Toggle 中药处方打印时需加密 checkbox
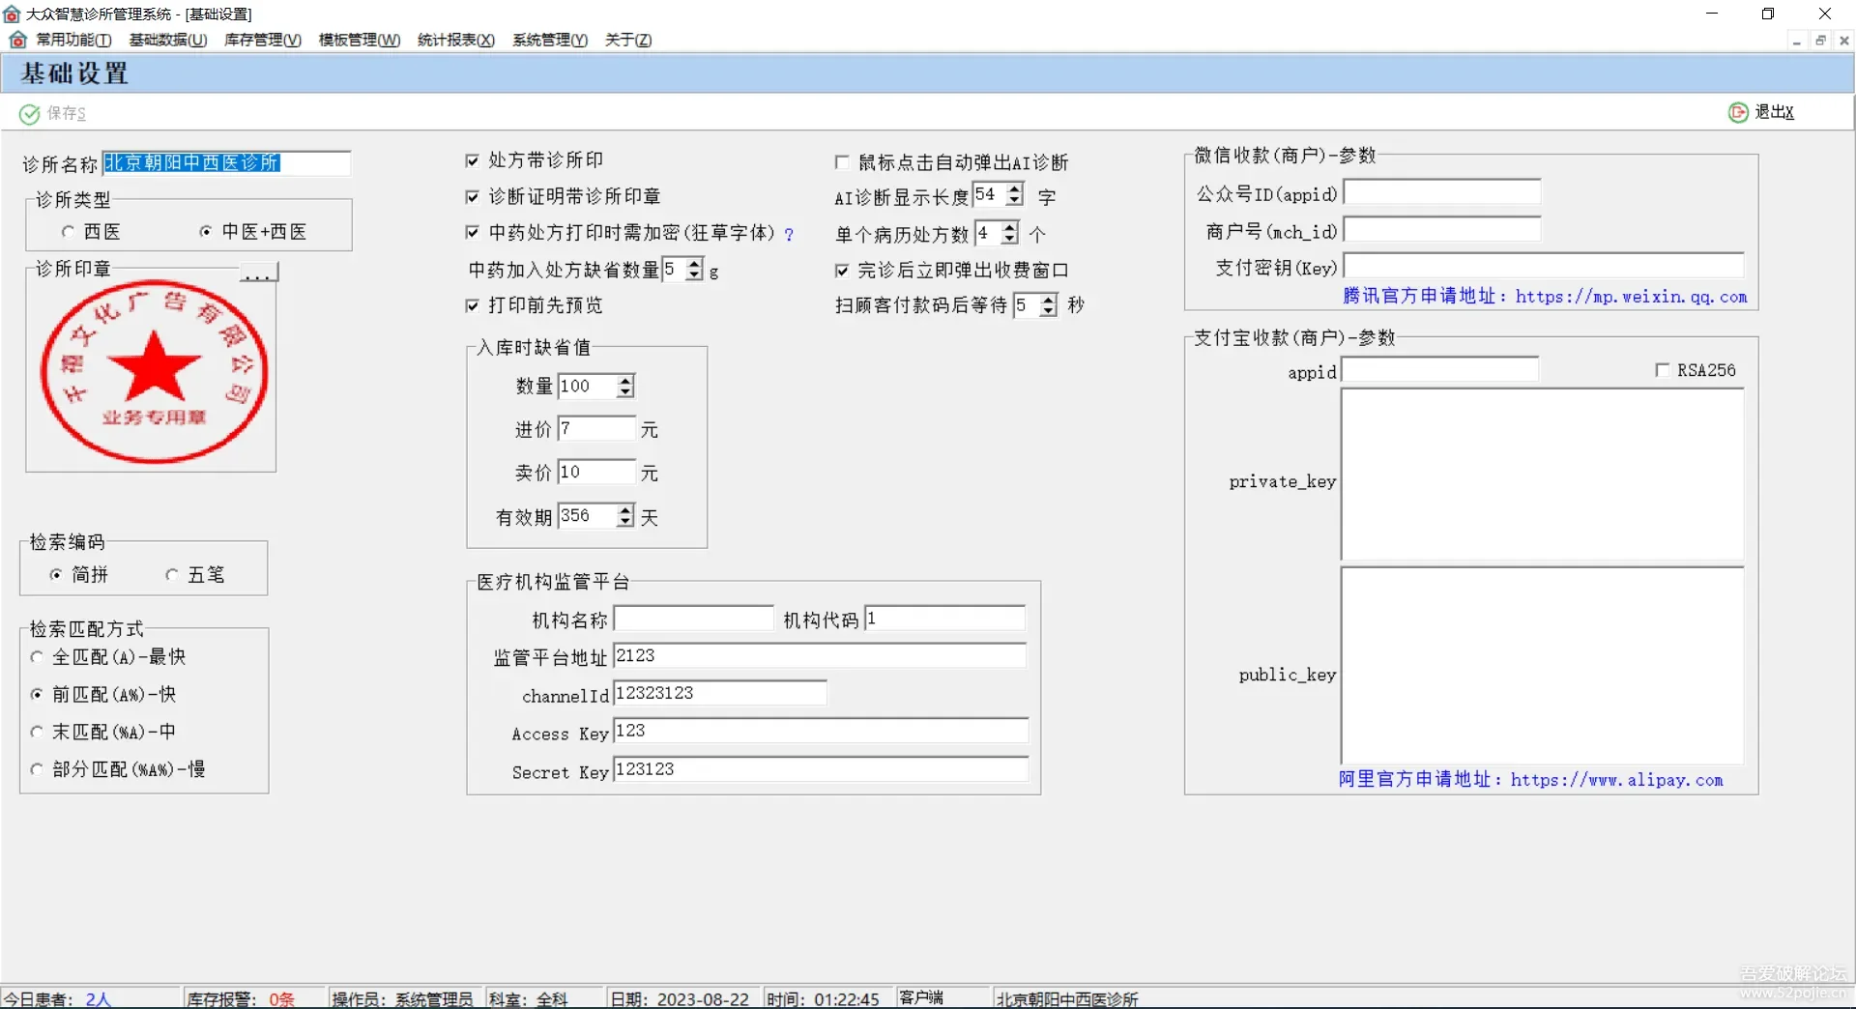The height and width of the screenshot is (1009, 1856). tap(473, 233)
